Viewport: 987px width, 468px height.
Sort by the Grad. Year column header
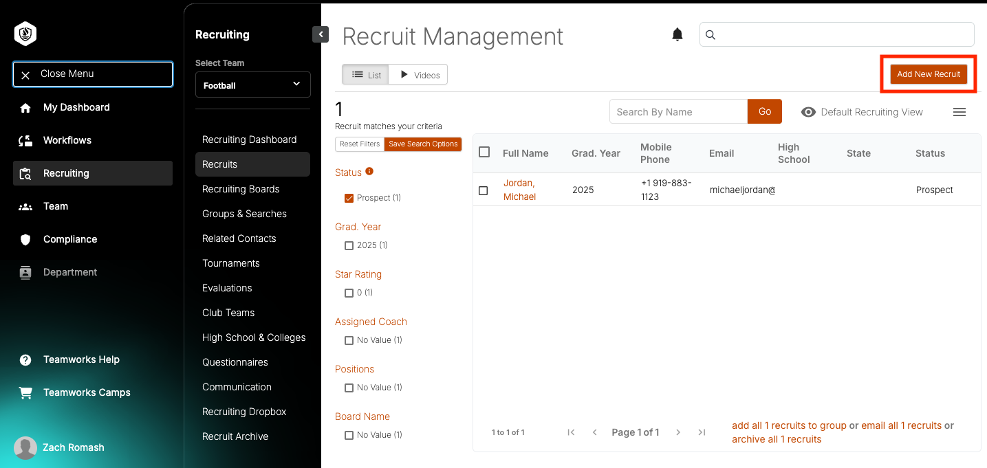click(x=596, y=153)
